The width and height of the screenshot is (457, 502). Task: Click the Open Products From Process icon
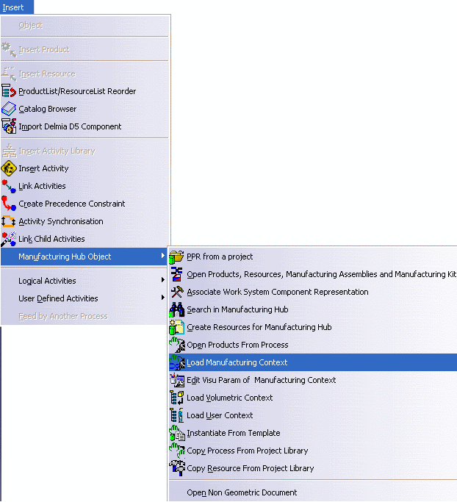(x=176, y=345)
